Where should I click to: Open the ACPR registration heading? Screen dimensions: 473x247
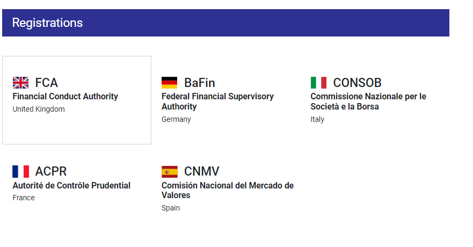pyautogui.click(x=50, y=171)
